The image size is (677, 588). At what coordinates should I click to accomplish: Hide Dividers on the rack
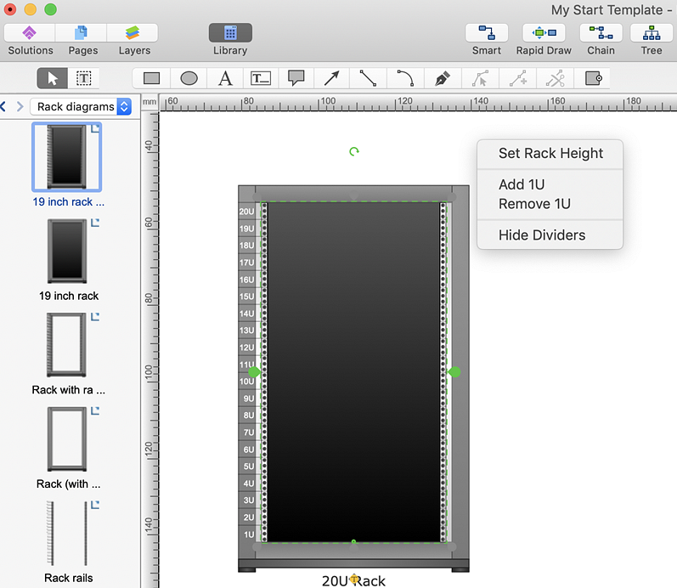(x=542, y=235)
